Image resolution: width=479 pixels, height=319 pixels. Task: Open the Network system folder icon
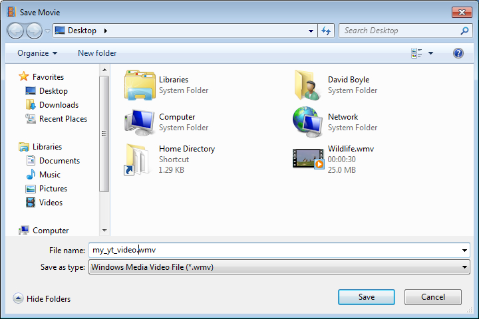(308, 122)
